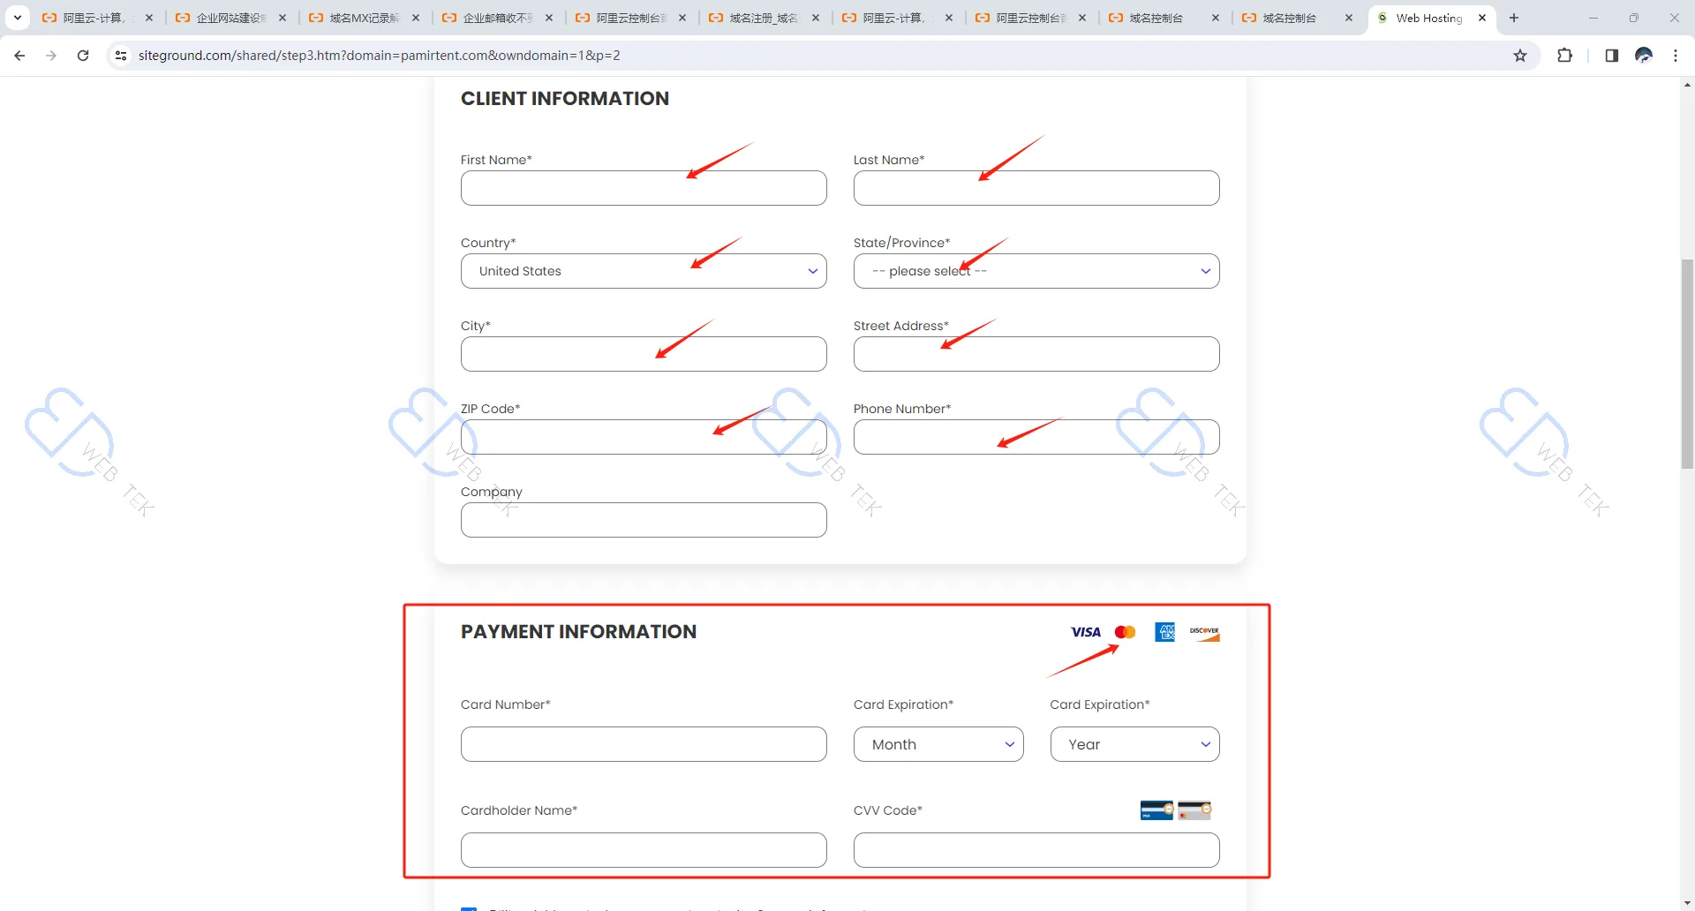Image resolution: width=1695 pixels, height=911 pixels.
Task: Close the Web Hosting tab
Action: click(1482, 18)
